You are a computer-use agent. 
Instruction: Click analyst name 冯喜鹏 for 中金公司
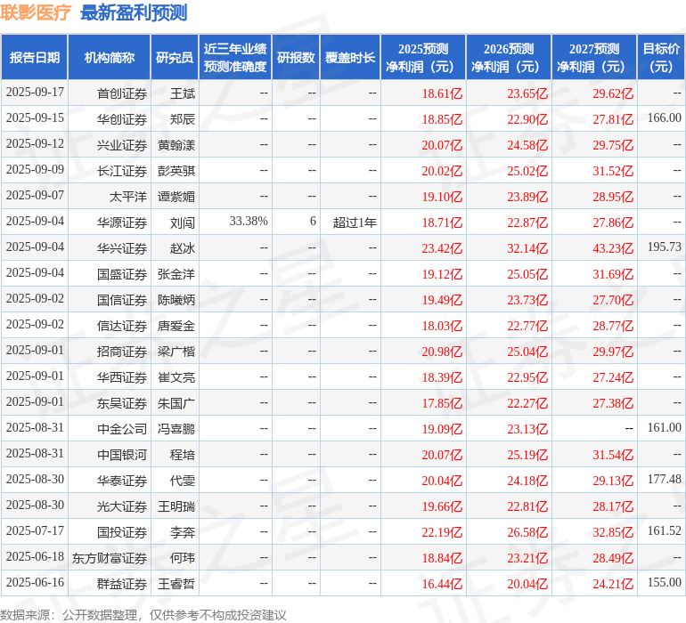[x=176, y=429]
